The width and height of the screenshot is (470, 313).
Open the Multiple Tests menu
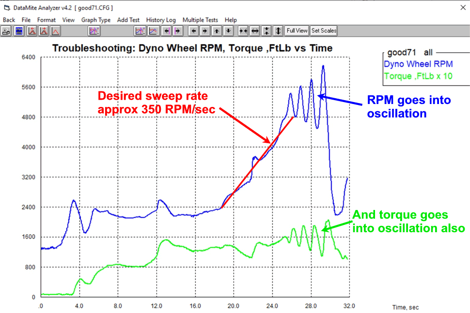[x=200, y=20]
